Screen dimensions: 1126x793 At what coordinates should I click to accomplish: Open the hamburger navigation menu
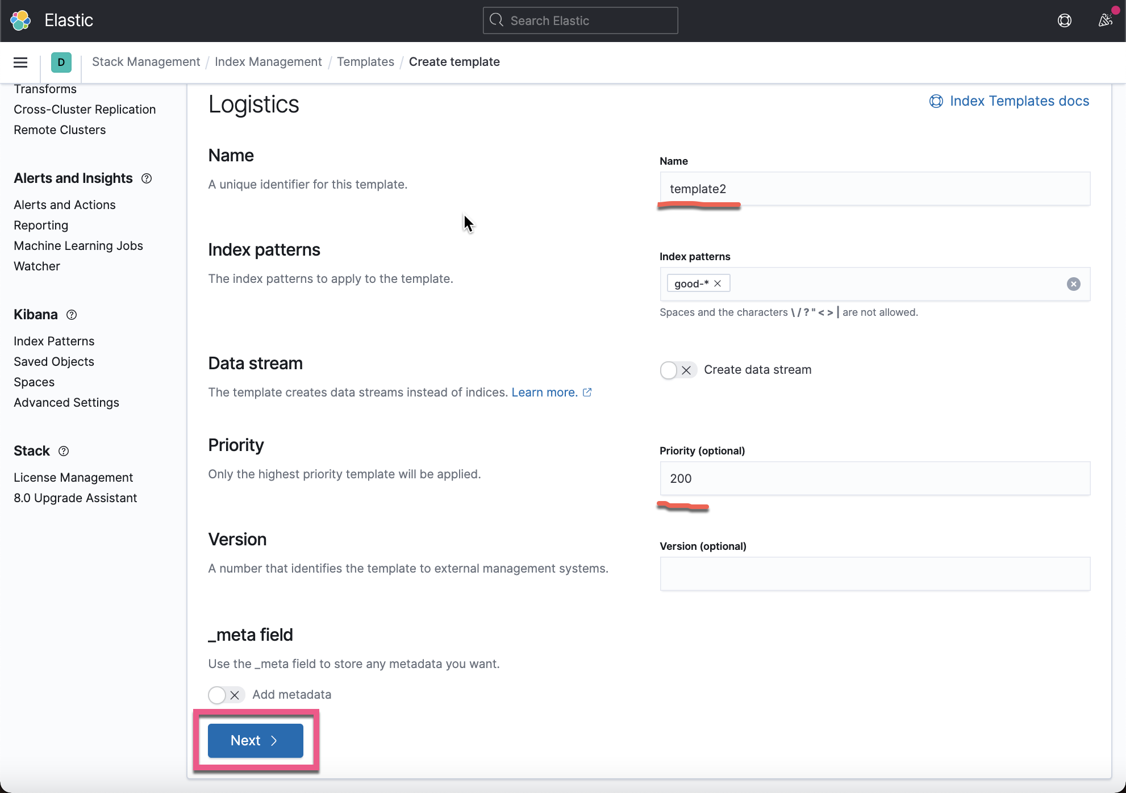pyautogui.click(x=20, y=62)
